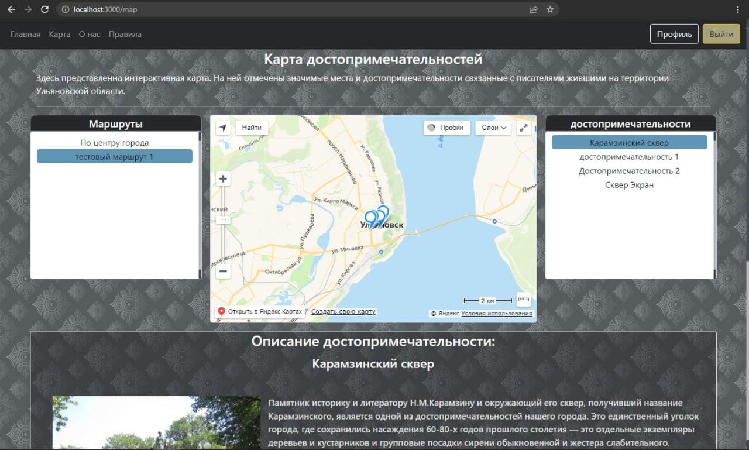Zoom out with the map minus button
The image size is (749, 450).
pyautogui.click(x=223, y=272)
